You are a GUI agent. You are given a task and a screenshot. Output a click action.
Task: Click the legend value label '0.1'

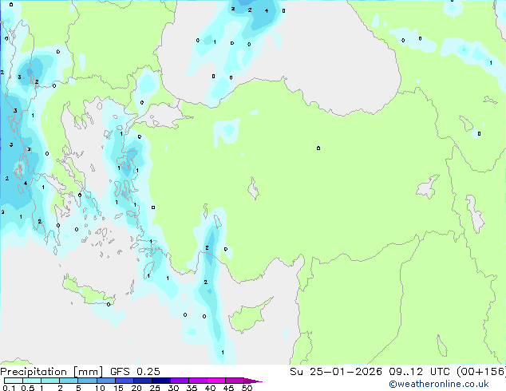point(9,388)
